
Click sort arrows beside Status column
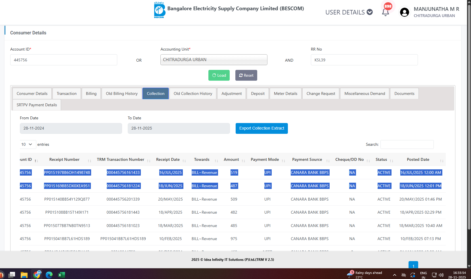[392, 161]
